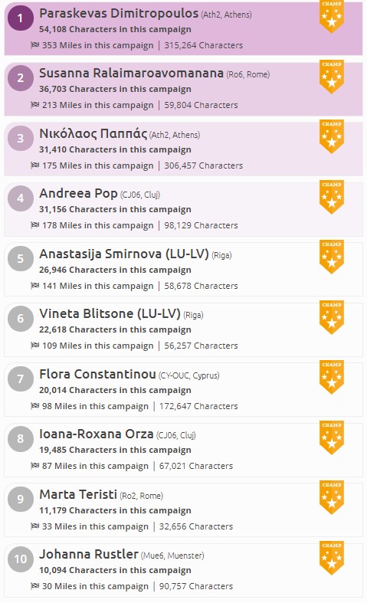Open Anastasija Smirnova (LU-LV) entry
The width and height of the screenshot is (367, 603).
click(x=124, y=254)
